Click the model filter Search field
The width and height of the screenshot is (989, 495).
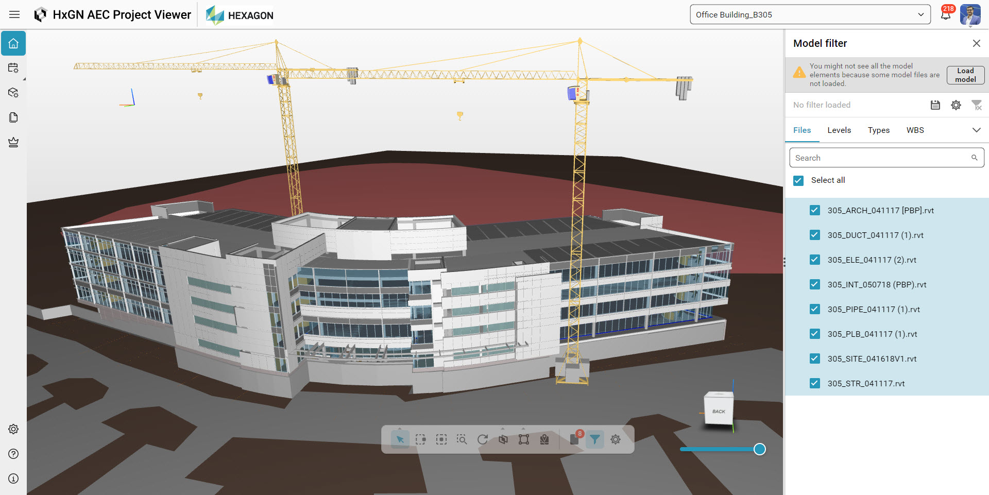click(881, 158)
